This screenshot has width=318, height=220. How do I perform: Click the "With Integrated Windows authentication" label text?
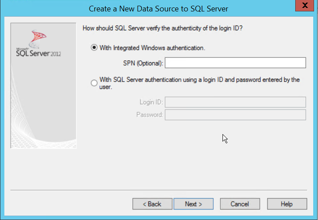[x=152, y=48]
